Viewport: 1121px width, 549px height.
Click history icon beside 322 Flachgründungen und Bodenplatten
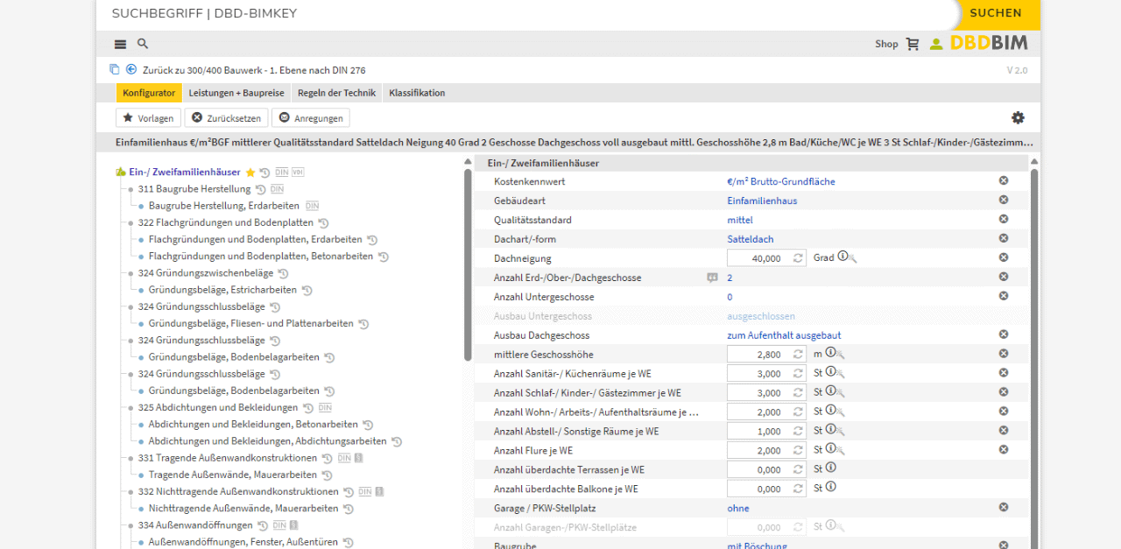(322, 223)
